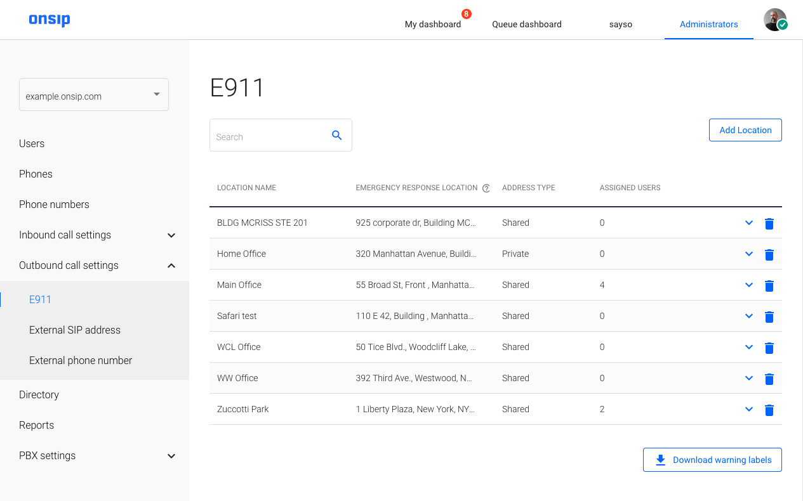Viewport: 803px width, 501px height.
Task: Click the E911 page heading
Action: point(237,88)
